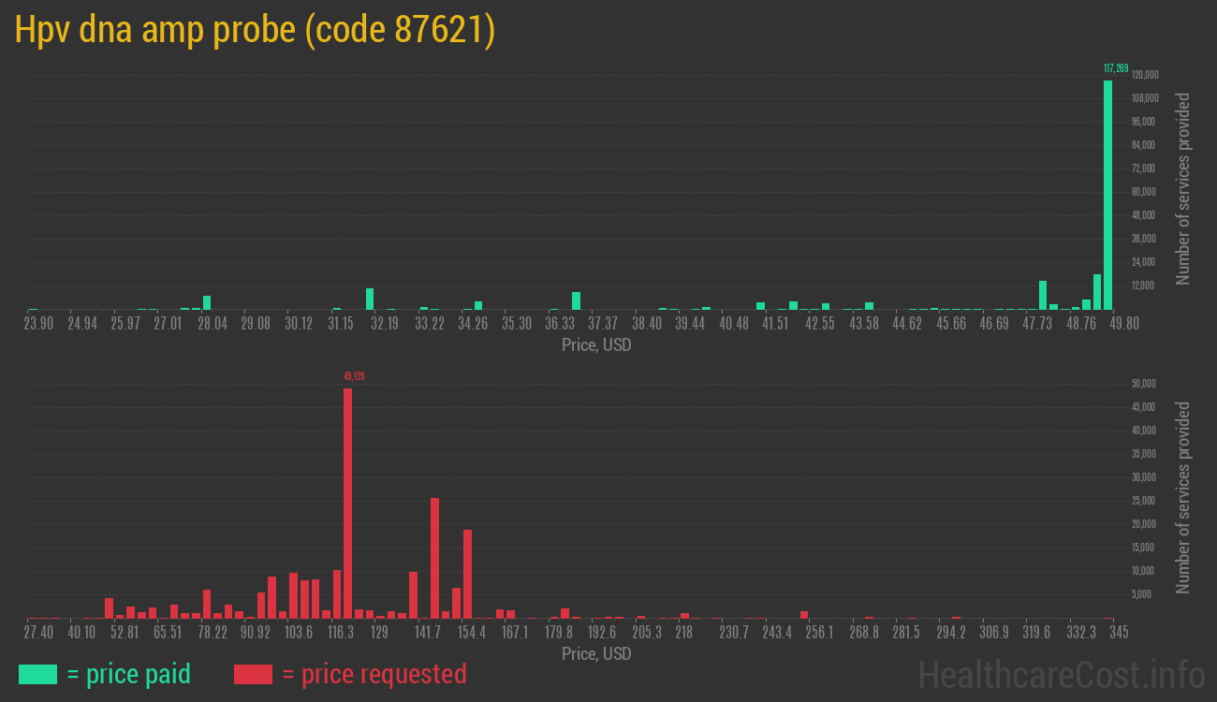Select the green bar at 47.73 price
Viewport: 1217px width, 702px height.
[1042, 295]
